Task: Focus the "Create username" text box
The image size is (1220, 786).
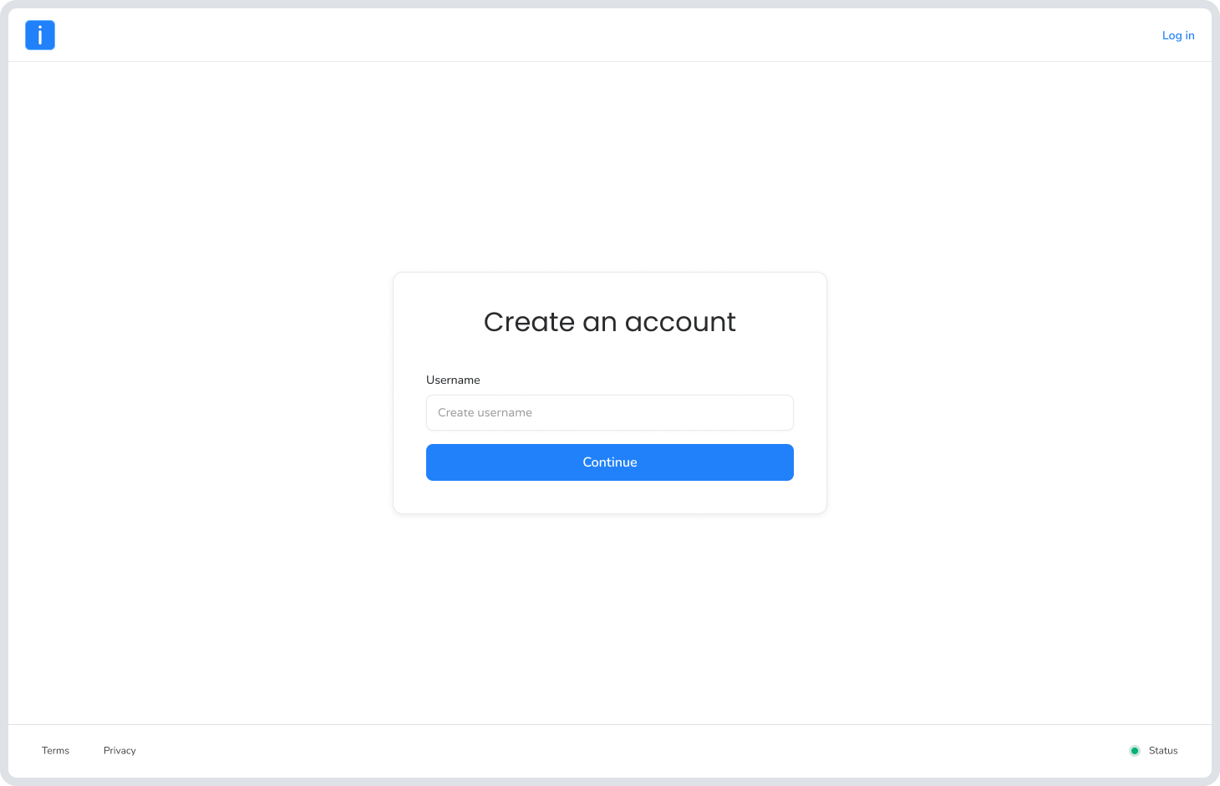Action: (x=610, y=412)
